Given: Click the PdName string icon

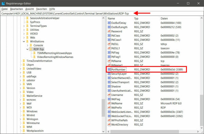Looking at the screenshot, I should pyautogui.click(x=109, y=61).
